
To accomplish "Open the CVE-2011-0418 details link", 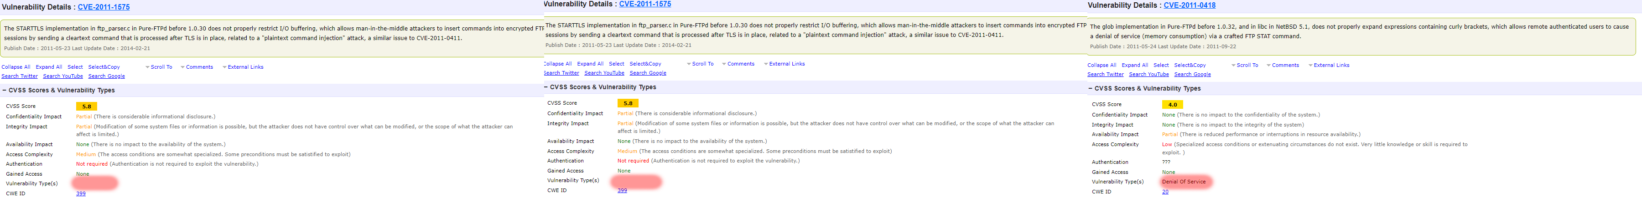I will 1189,5.
